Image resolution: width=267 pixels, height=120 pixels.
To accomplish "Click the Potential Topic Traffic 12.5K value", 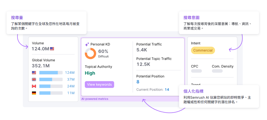I will (143, 64).
